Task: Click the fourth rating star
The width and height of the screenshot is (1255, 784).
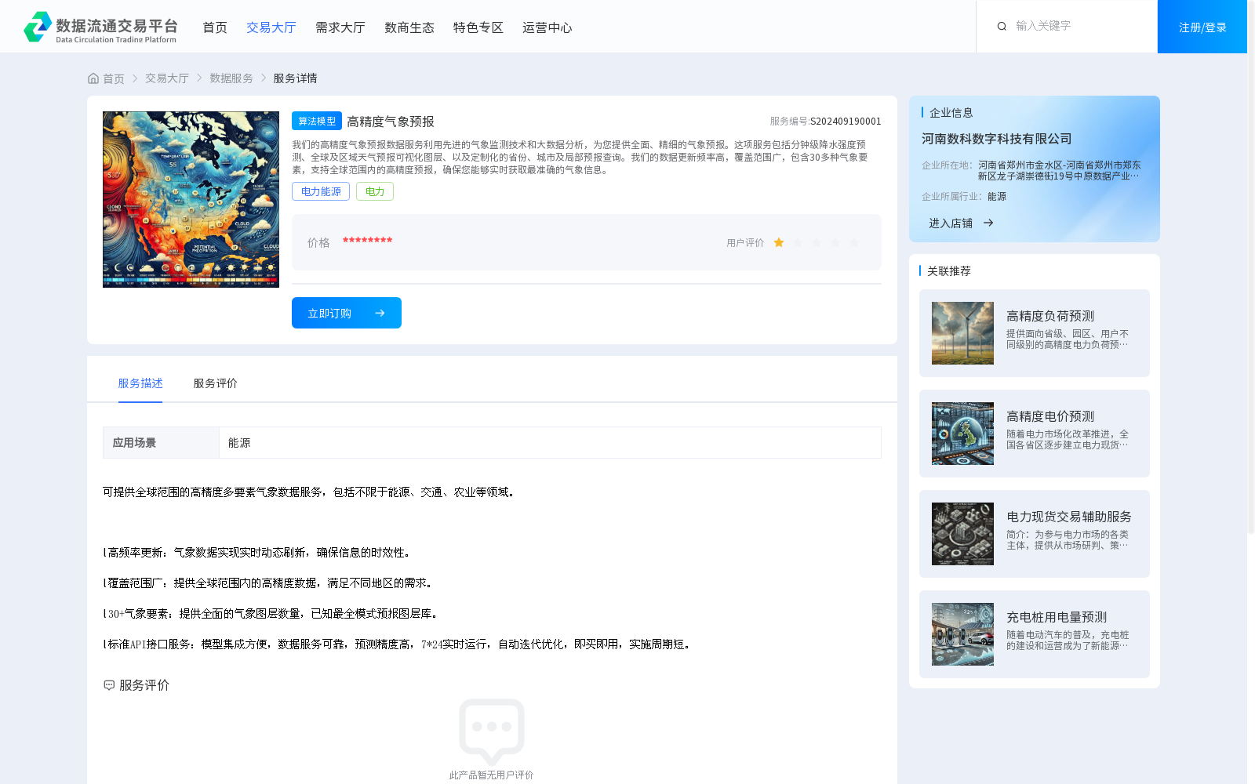Action: click(x=835, y=243)
